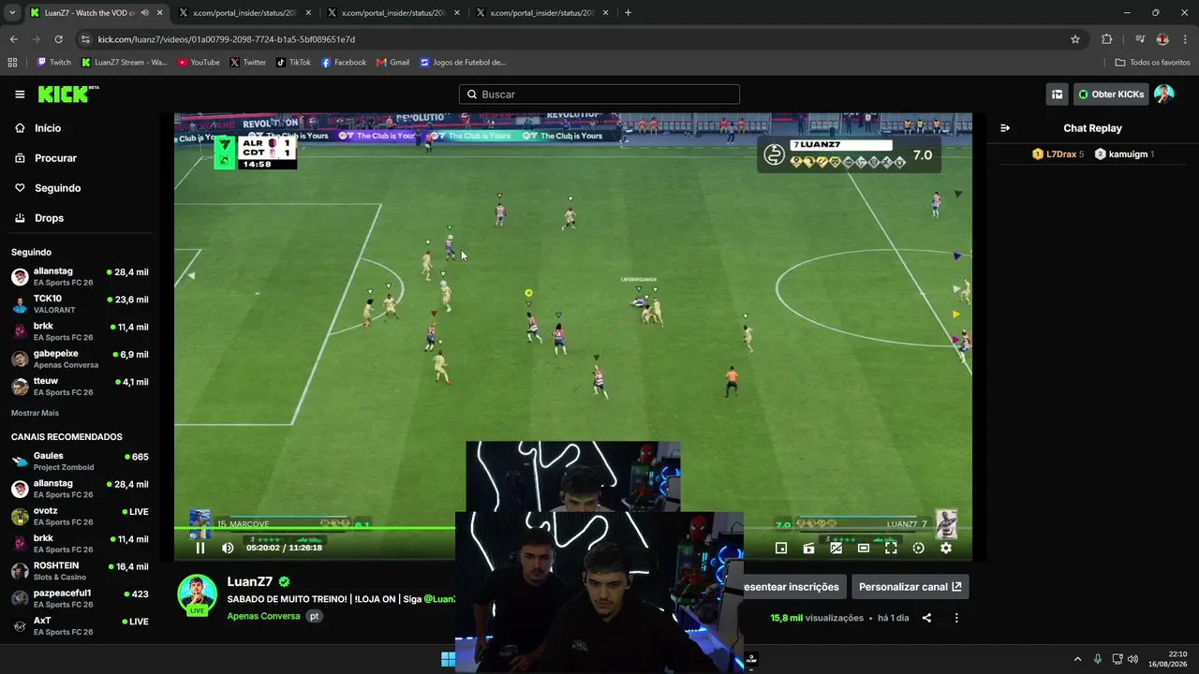Image resolution: width=1199 pixels, height=674 pixels.
Task: Click the Apenas Conversa category link
Action: click(x=263, y=616)
